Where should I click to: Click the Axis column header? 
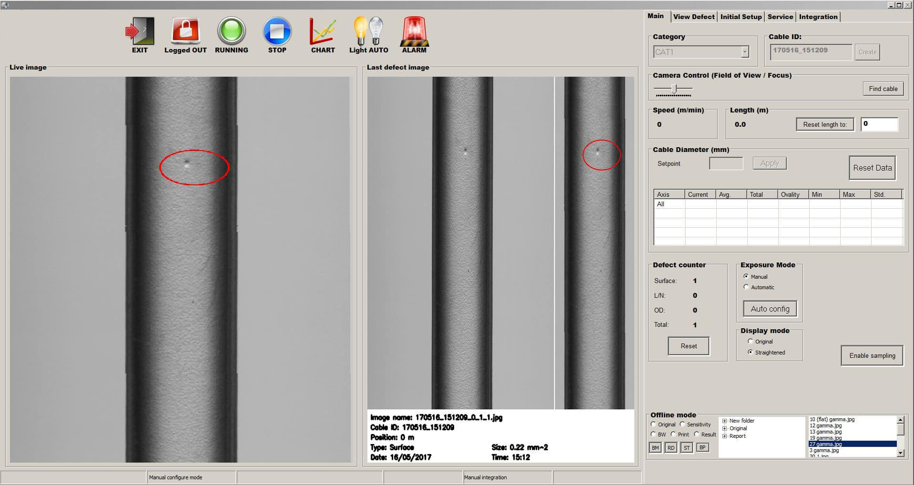pos(670,194)
